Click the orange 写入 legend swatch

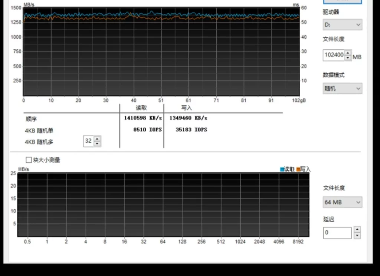[x=298, y=169]
